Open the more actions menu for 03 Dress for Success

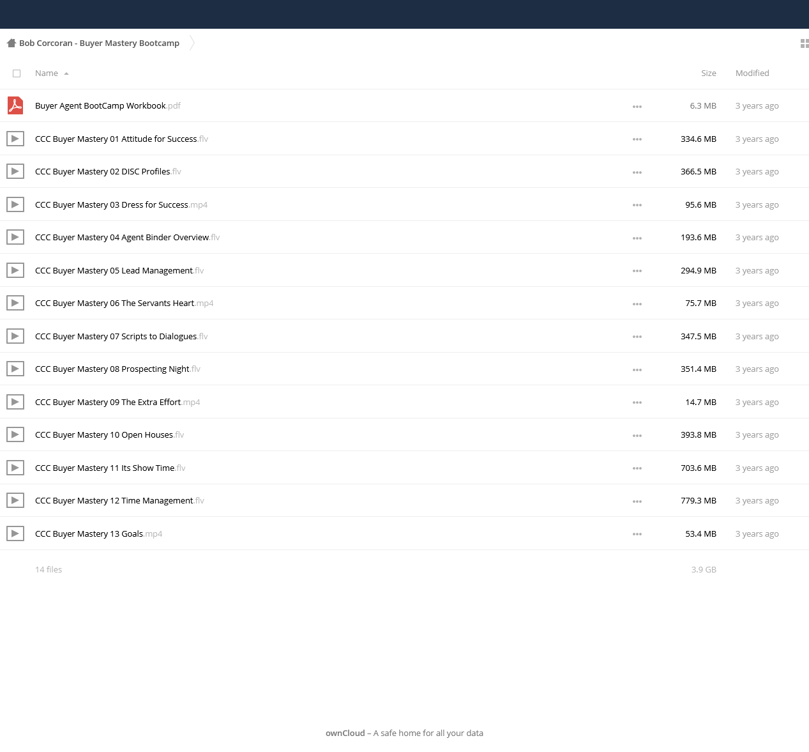pos(637,205)
